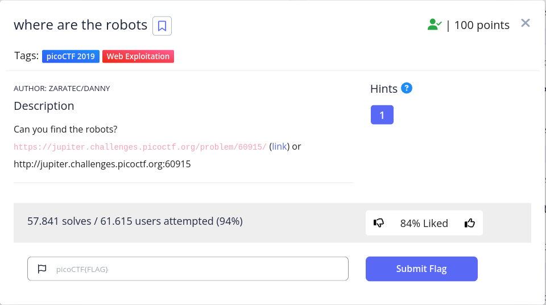Click the flag icon in the input box
546x305 pixels.
coord(42,269)
